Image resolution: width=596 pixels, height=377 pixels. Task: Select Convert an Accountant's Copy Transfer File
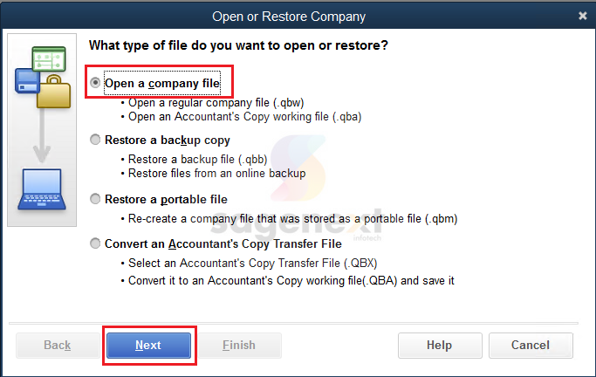[95, 243]
